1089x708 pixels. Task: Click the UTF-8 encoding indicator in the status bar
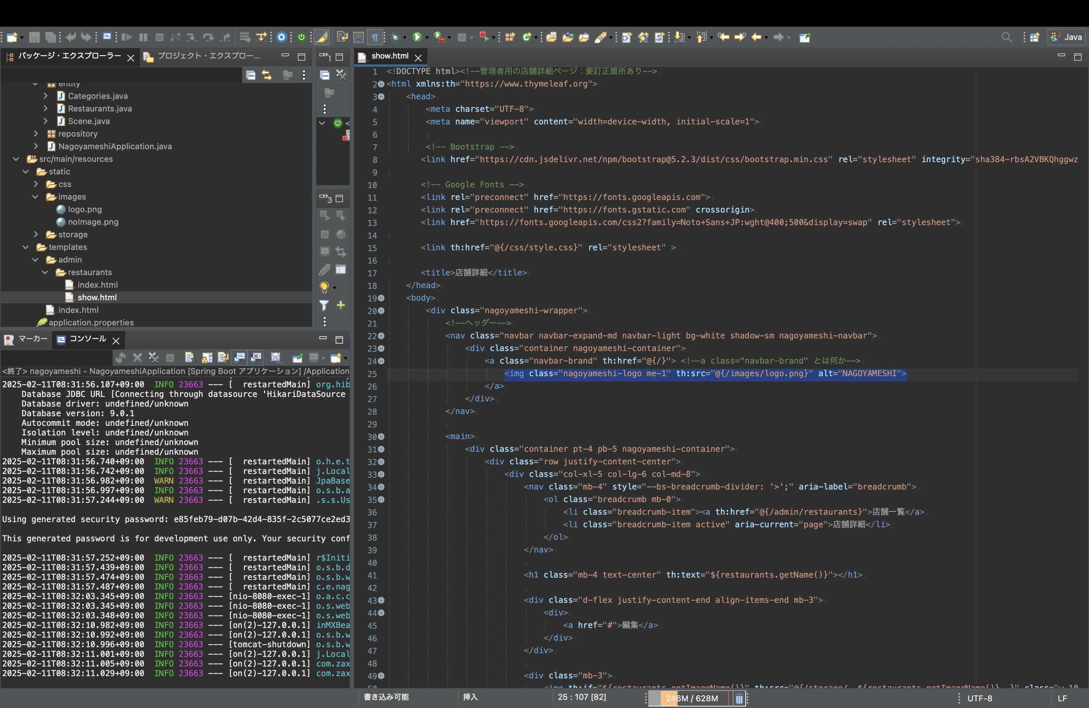coord(979,698)
